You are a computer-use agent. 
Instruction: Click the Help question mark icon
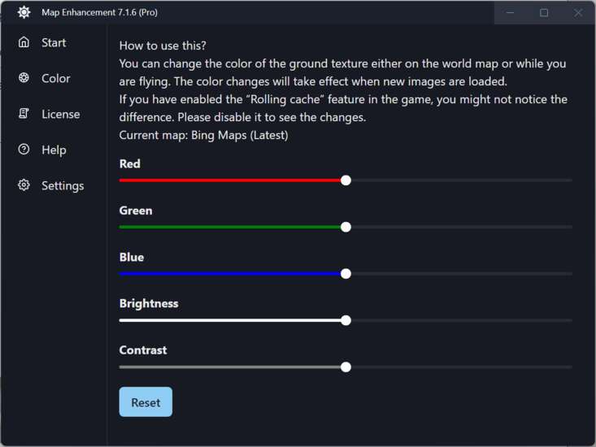click(x=24, y=150)
